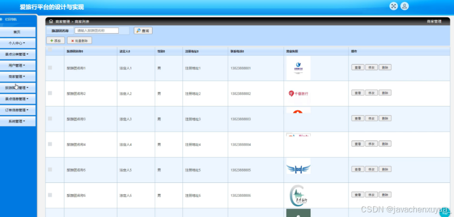Expand the 景点信息管理 sidebar menu
This screenshot has width=454, height=217.
point(17,99)
